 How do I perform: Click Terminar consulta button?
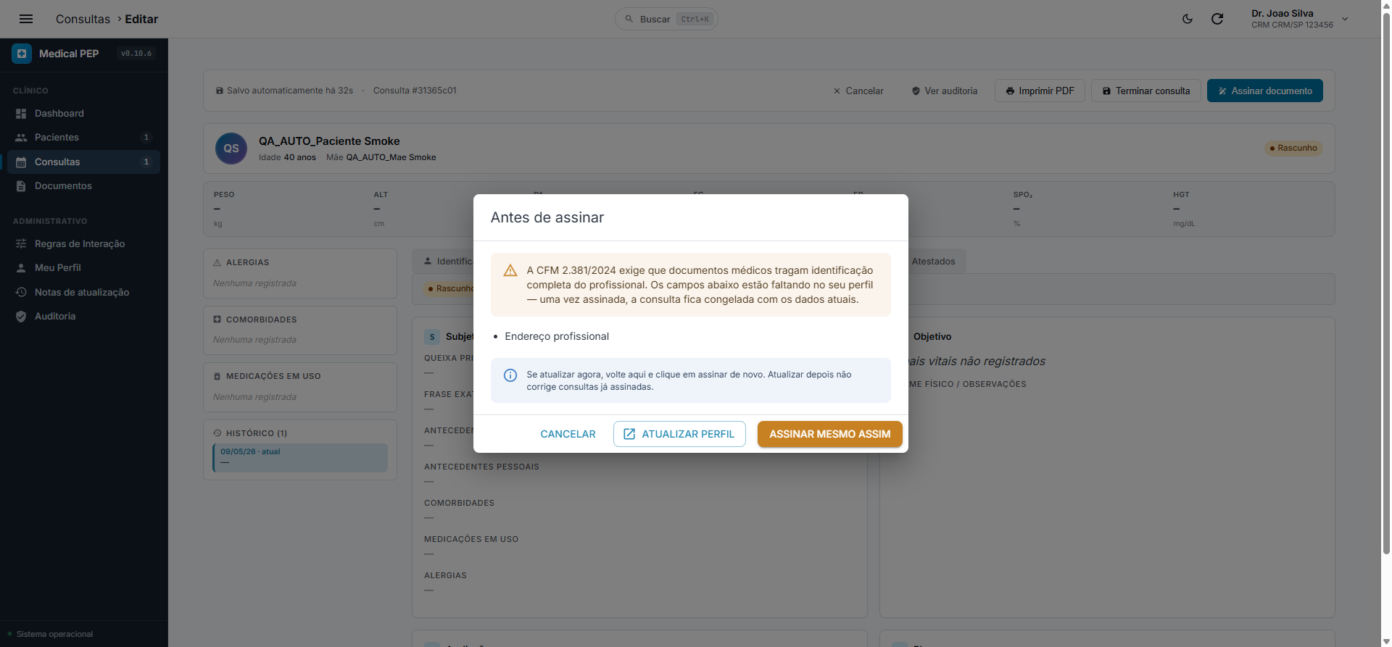tap(1145, 91)
